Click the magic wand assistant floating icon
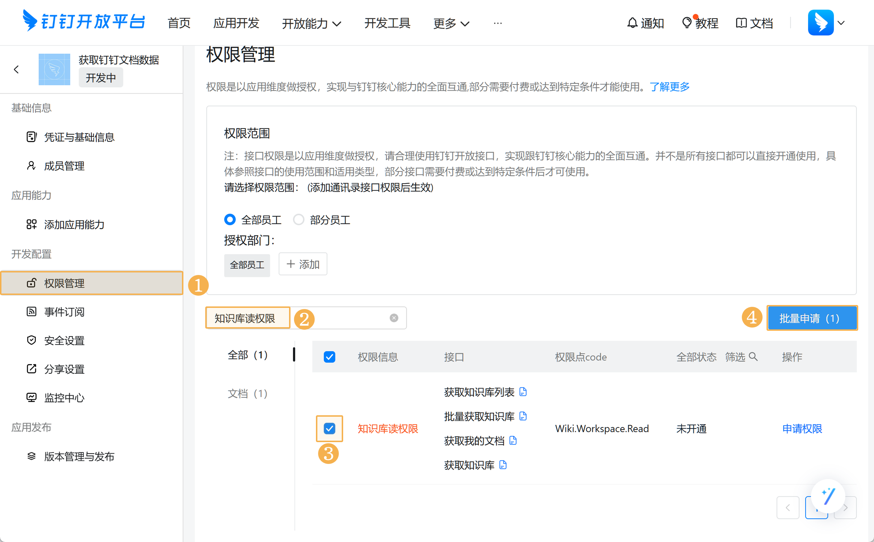The width and height of the screenshot is (874, 542). pos(828,496)
